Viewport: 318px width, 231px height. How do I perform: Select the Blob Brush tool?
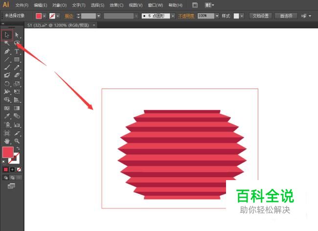coord(7,75)
